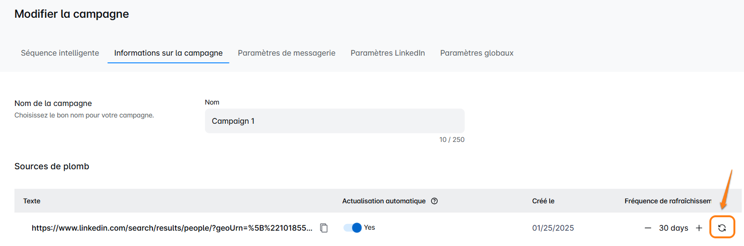This screenshot has width=744, height=246.
Task: Copy the LinkedIn search URL
Action: coord(324,228)
